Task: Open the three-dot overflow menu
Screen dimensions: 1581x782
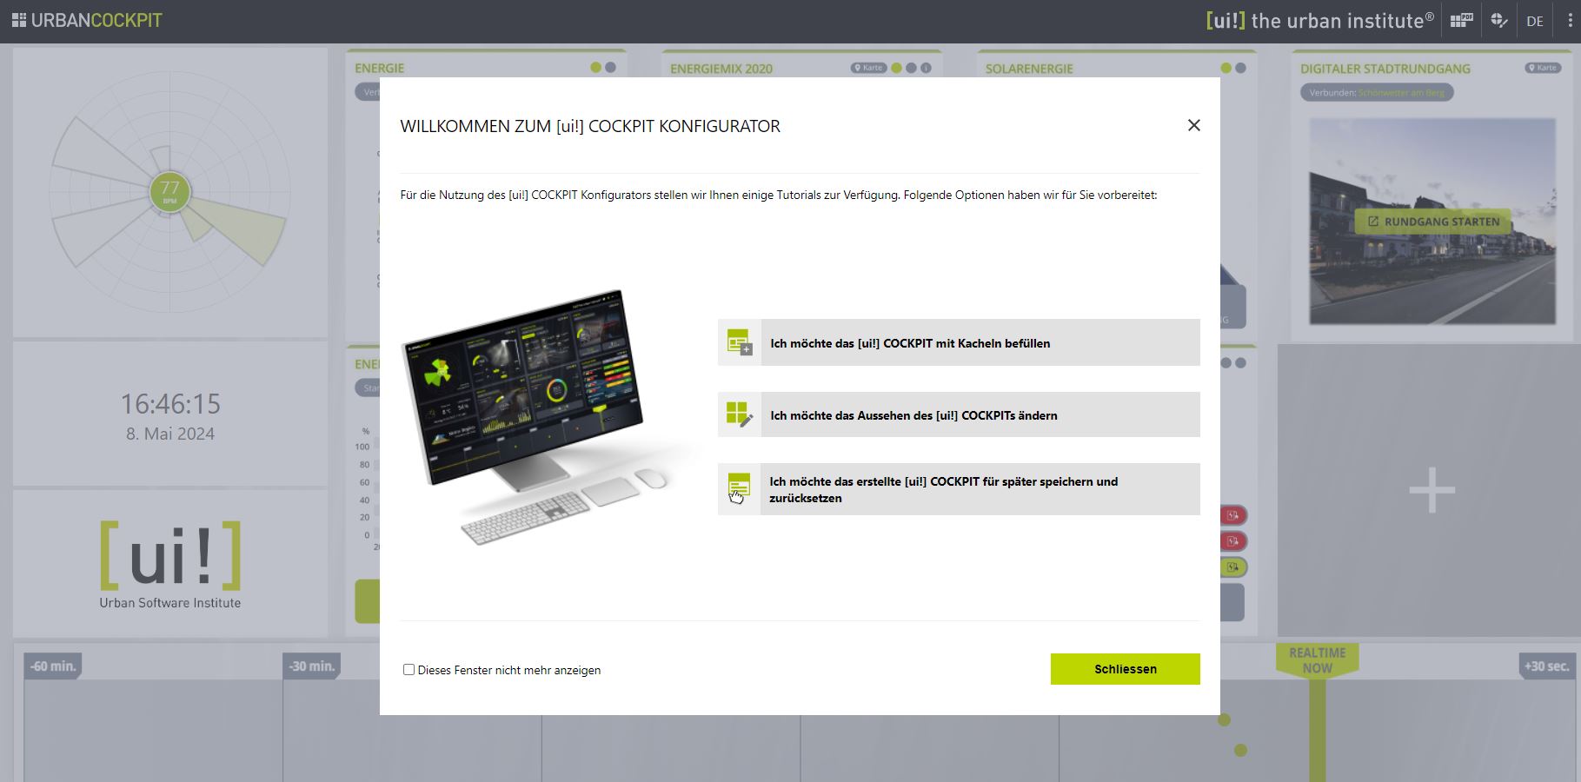Action: (1569, 21)
